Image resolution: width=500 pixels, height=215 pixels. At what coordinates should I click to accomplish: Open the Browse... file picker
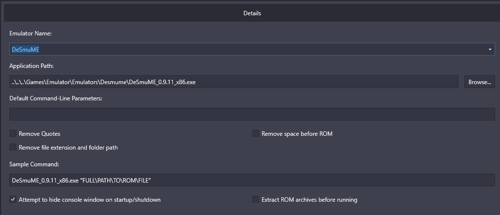[x=480, y=82]
